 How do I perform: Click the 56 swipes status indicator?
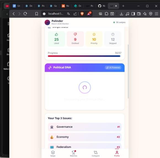(x=119, y=22)
